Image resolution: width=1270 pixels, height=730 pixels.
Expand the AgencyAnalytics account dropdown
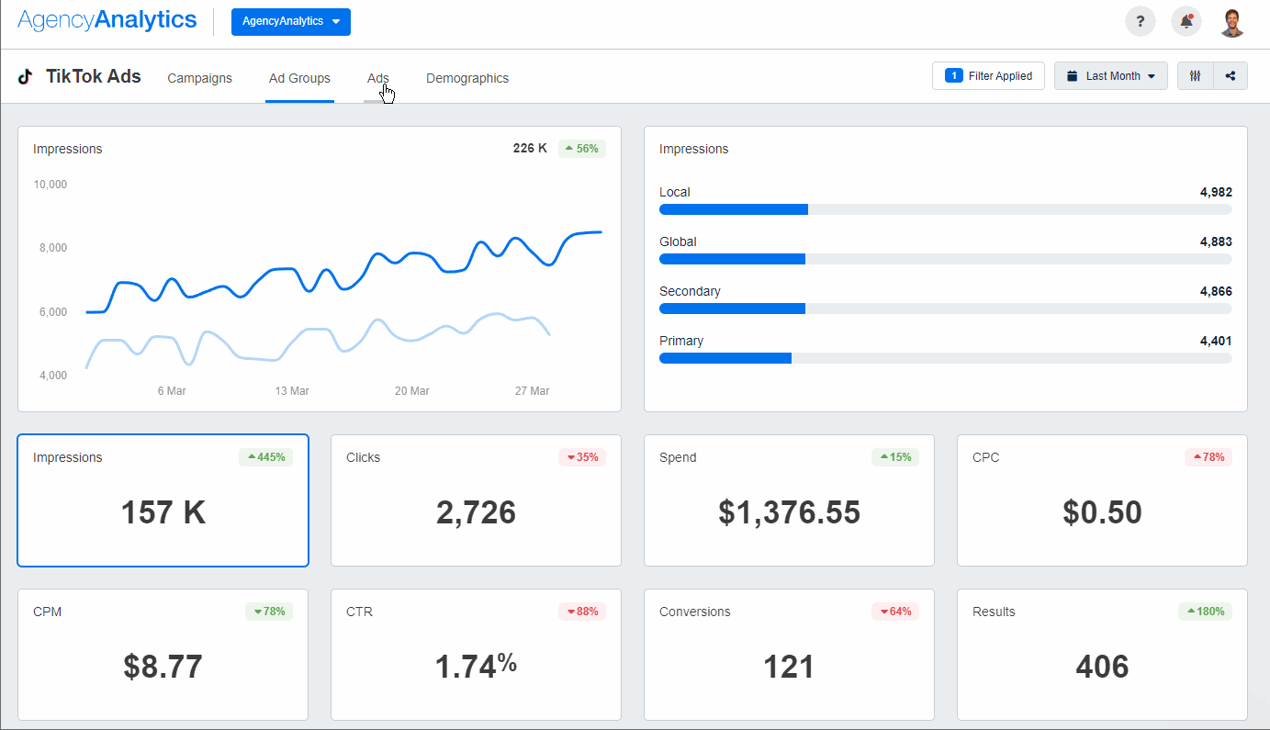[291, 21]
